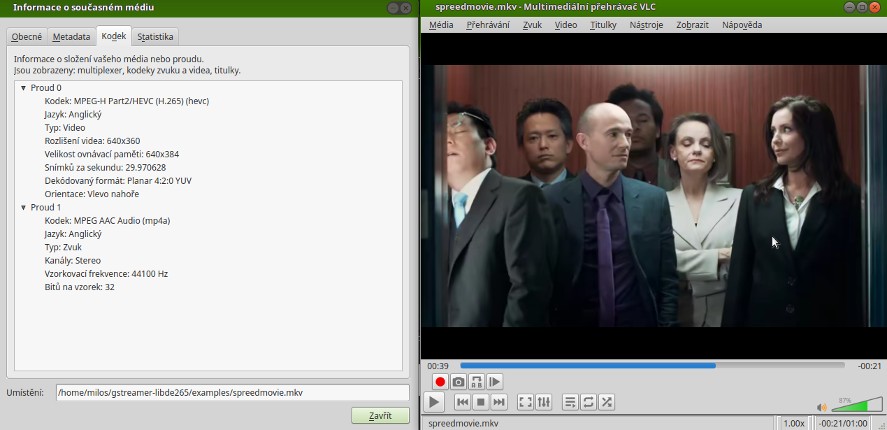
Task: Click spreedmovie.mkv in the status bar
Action: tap(463, 423)
